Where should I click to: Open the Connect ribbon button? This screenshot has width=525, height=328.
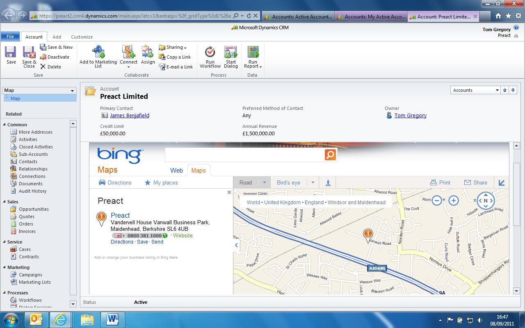coord(128,57)
